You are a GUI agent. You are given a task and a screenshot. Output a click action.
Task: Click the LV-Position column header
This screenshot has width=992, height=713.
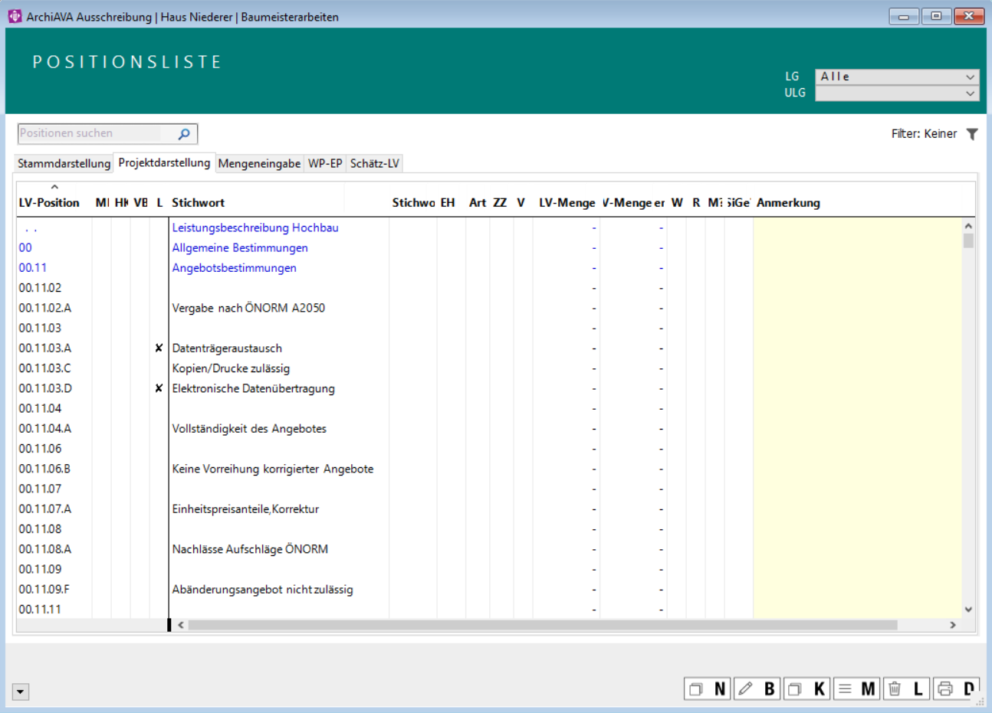pos(49,203)
